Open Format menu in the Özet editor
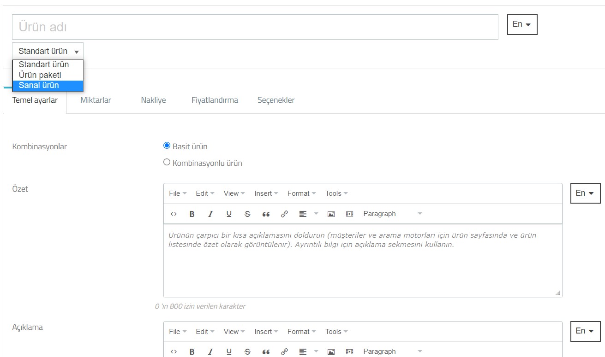 (301, 193)
